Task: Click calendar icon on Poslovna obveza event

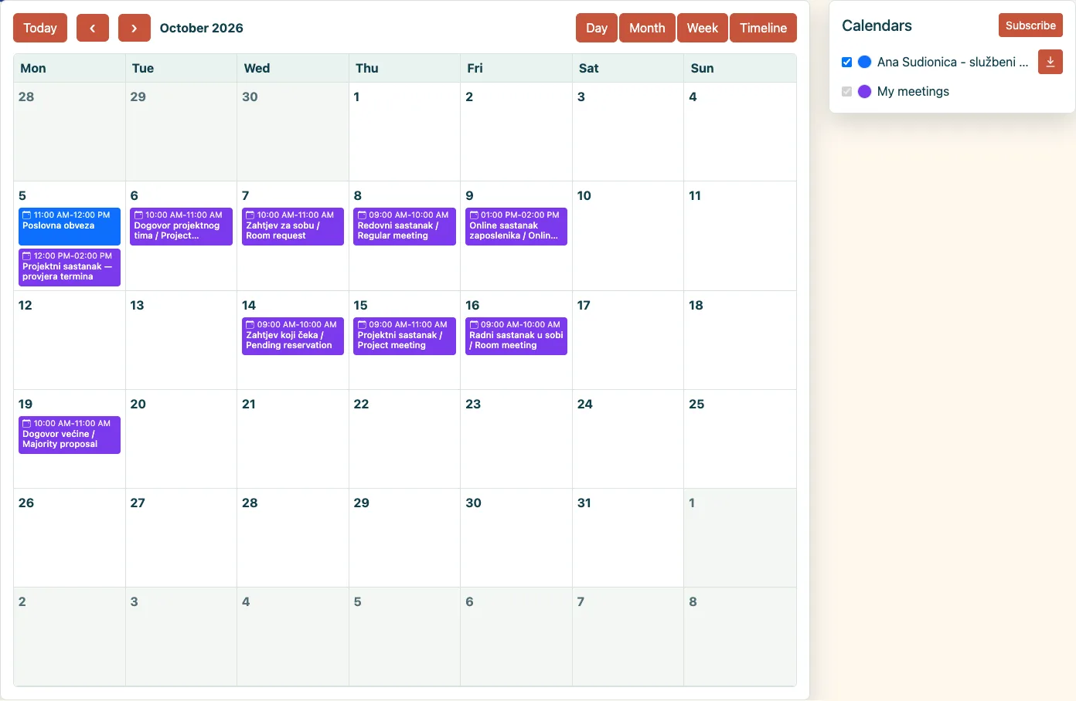Action: (x=27, y=215)
